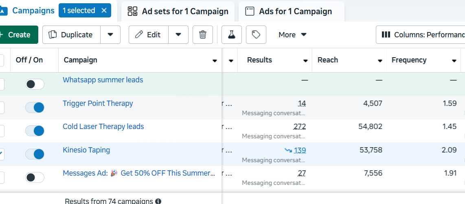
Task: Enable the Messages Ad campaign switch
Action: pos(35,177)
